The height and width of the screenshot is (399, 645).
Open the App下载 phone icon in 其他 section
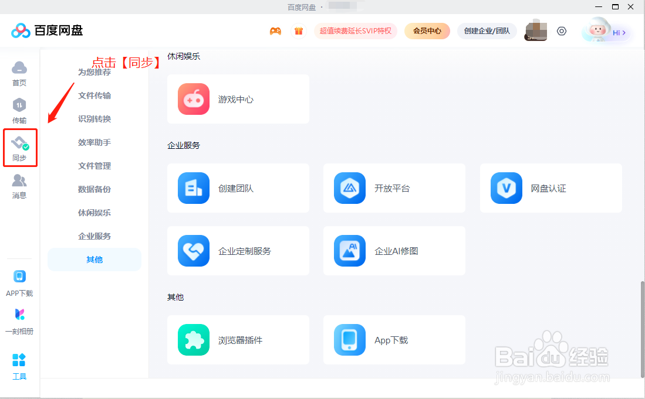350,340
